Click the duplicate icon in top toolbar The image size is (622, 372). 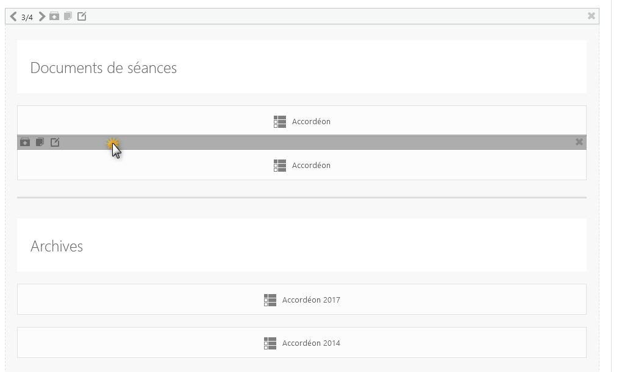[68, 16]
